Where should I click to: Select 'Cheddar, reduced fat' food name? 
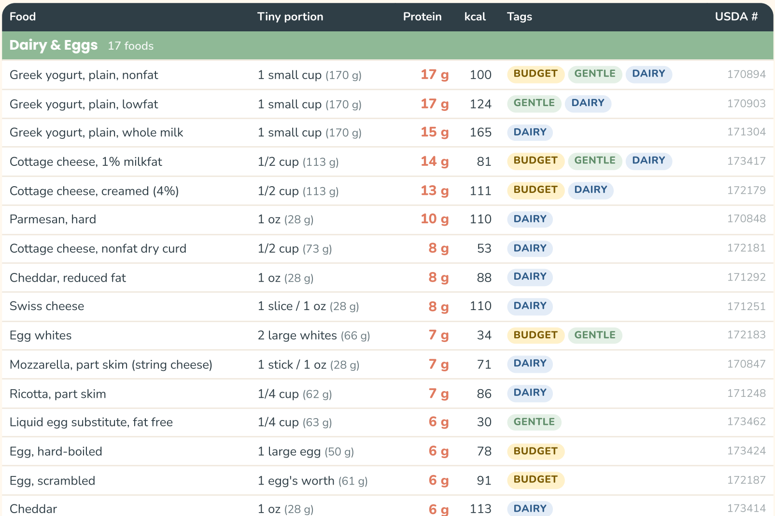[68, 278]
